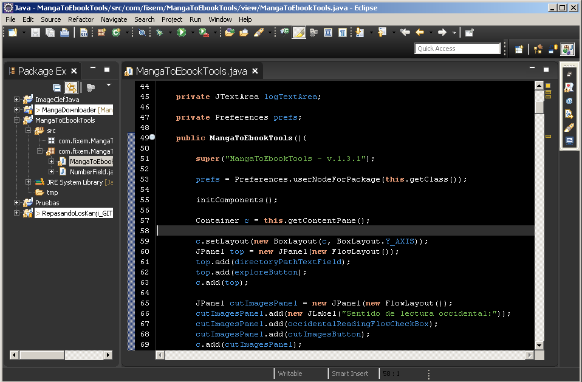This screenshot has height=382, width=582.
Task: Click the Next Annotation icon
Action: coord(360,33)
